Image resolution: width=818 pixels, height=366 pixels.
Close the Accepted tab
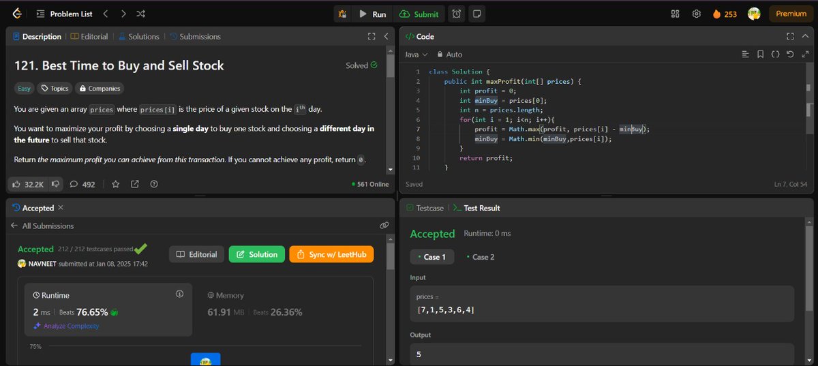pyautogui.click(x=61, y=207)
